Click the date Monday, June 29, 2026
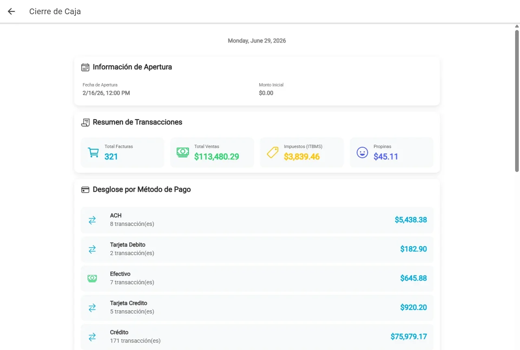This screenshot has width=520, height=350. (257, 41)
